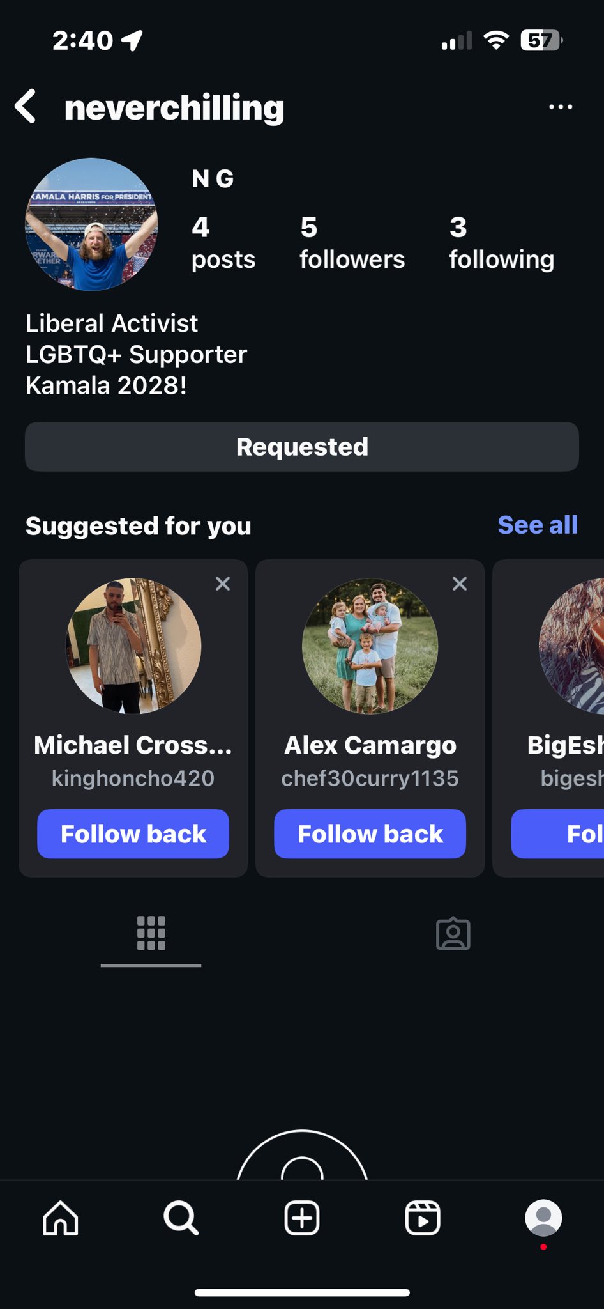Switch to the tagged photos tab
This screenshot has height=1309, width=604.
[x=453, y=934]
